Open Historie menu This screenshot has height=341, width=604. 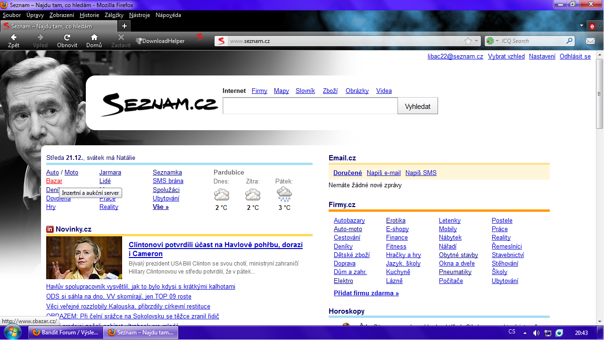click(89, 15)
